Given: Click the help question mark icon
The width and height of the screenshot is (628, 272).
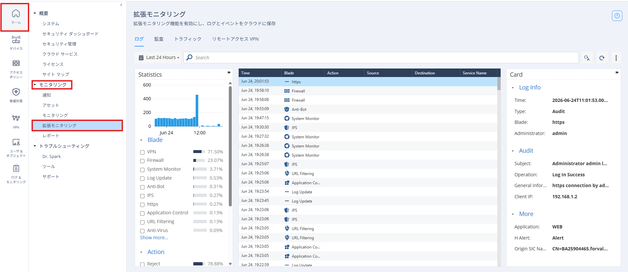Looking at the screenshot, I should tap(617, 16).
